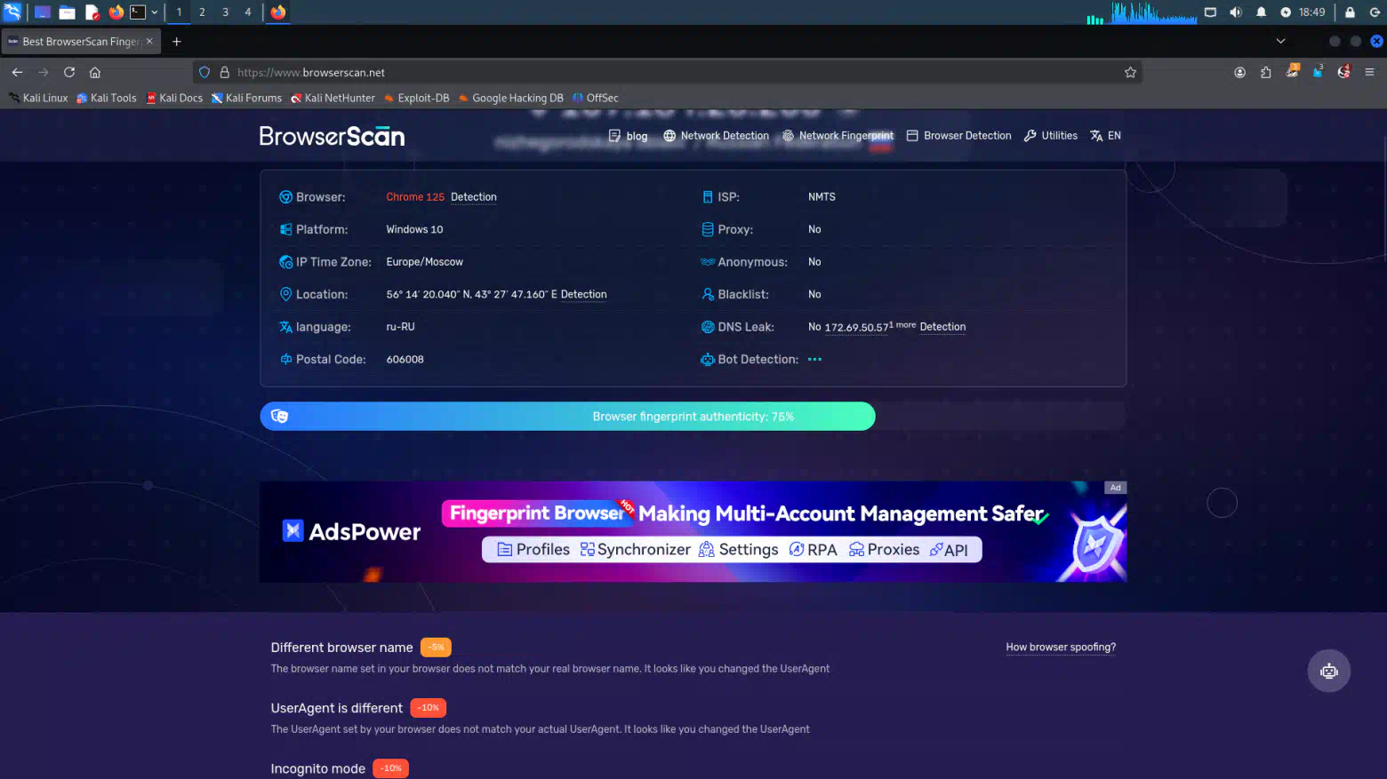Viewport: 1387px width, 779px height.
Task: Open the floating robot chat button
Action: click(1328, 672)
